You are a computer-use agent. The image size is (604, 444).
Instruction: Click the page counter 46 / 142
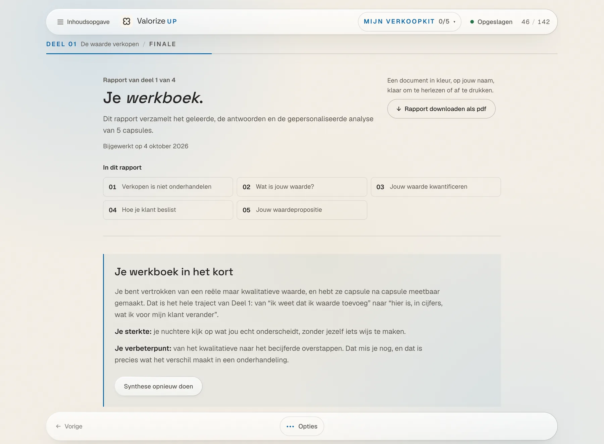(536, 22)
